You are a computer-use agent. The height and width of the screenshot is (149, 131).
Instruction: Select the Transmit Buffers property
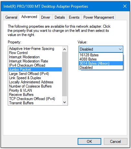pyautogui.click(x=35, y=103)
